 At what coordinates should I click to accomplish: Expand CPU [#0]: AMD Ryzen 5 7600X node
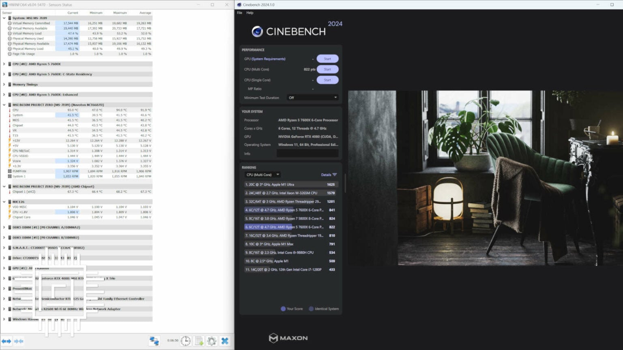click(4, 64)
